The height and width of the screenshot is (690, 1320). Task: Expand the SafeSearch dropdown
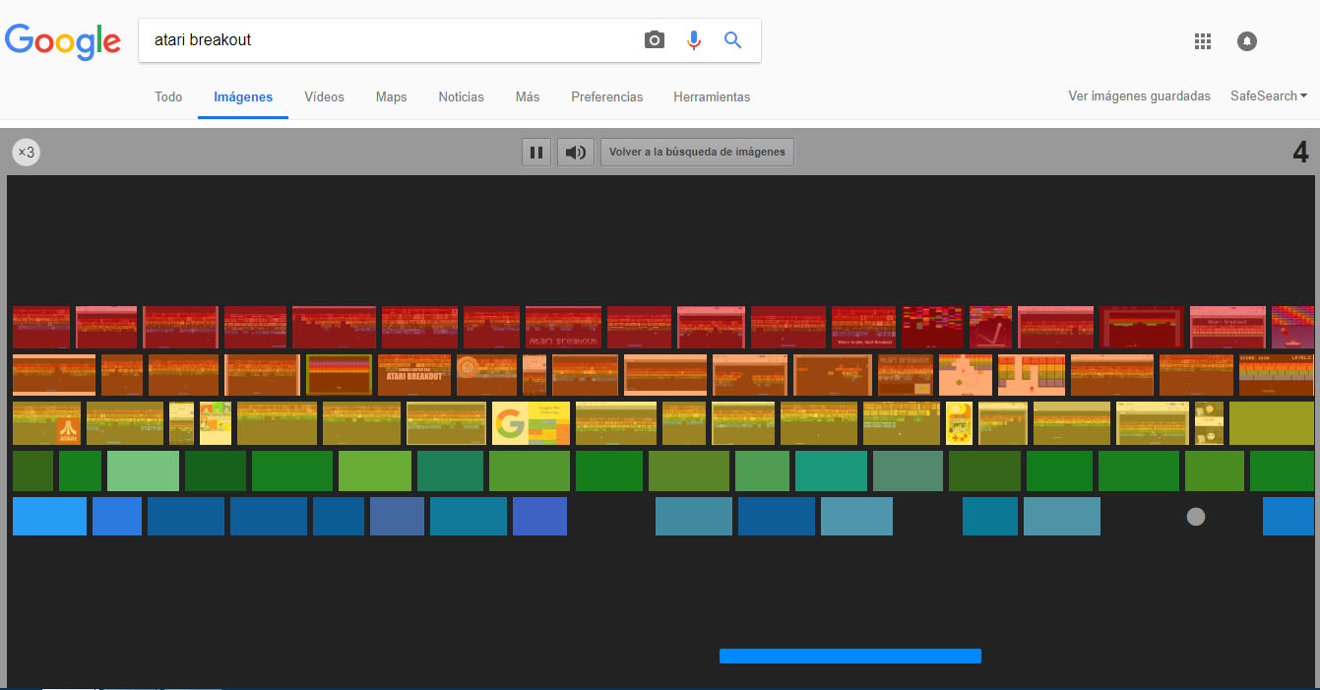click(x=1268, y=96)
